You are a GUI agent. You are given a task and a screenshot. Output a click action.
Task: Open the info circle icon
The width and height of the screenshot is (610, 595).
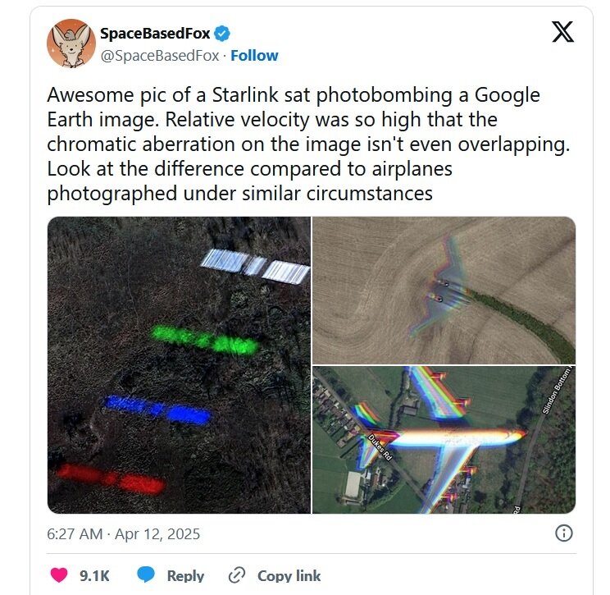(x=564, y=533)
